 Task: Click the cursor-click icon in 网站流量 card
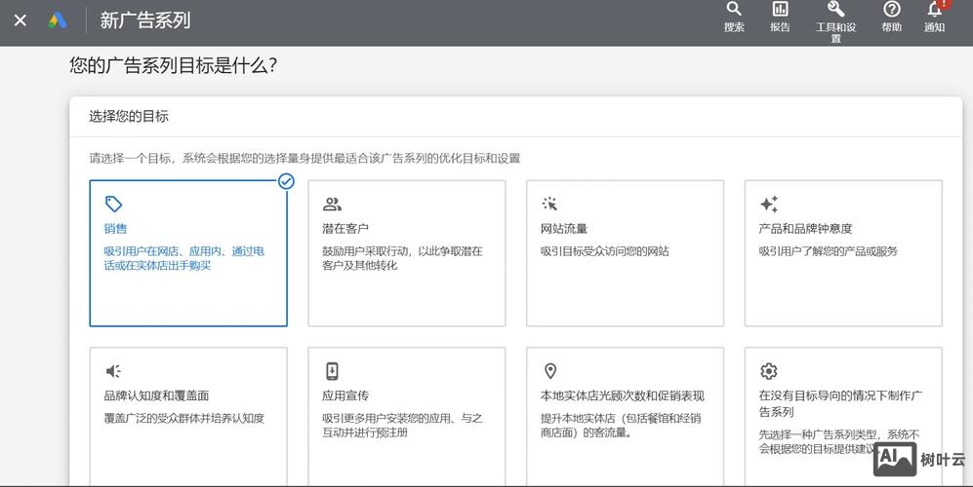(549, 204)
